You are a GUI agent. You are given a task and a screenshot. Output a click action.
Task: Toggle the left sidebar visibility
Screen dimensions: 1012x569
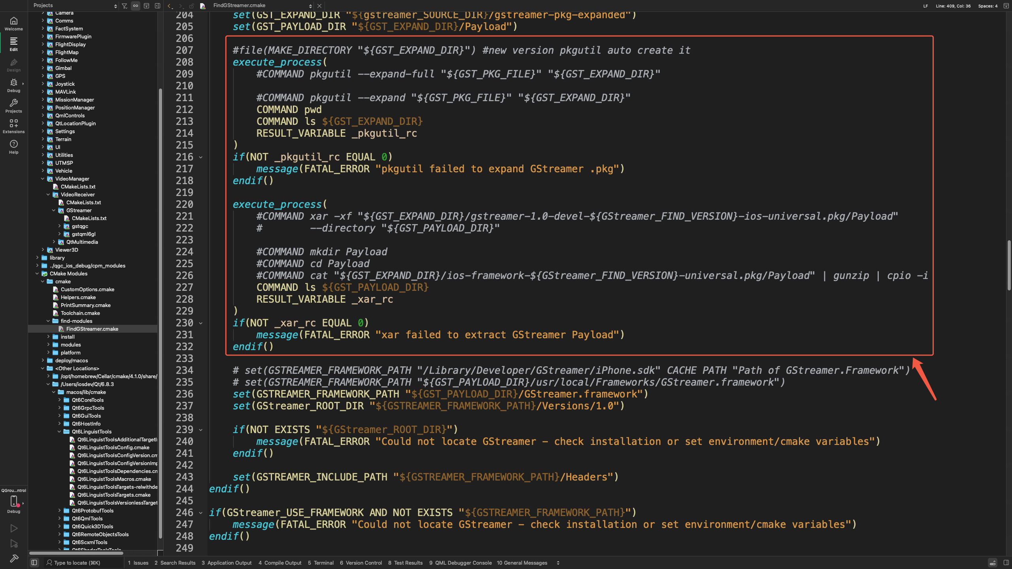coord(34,563)
